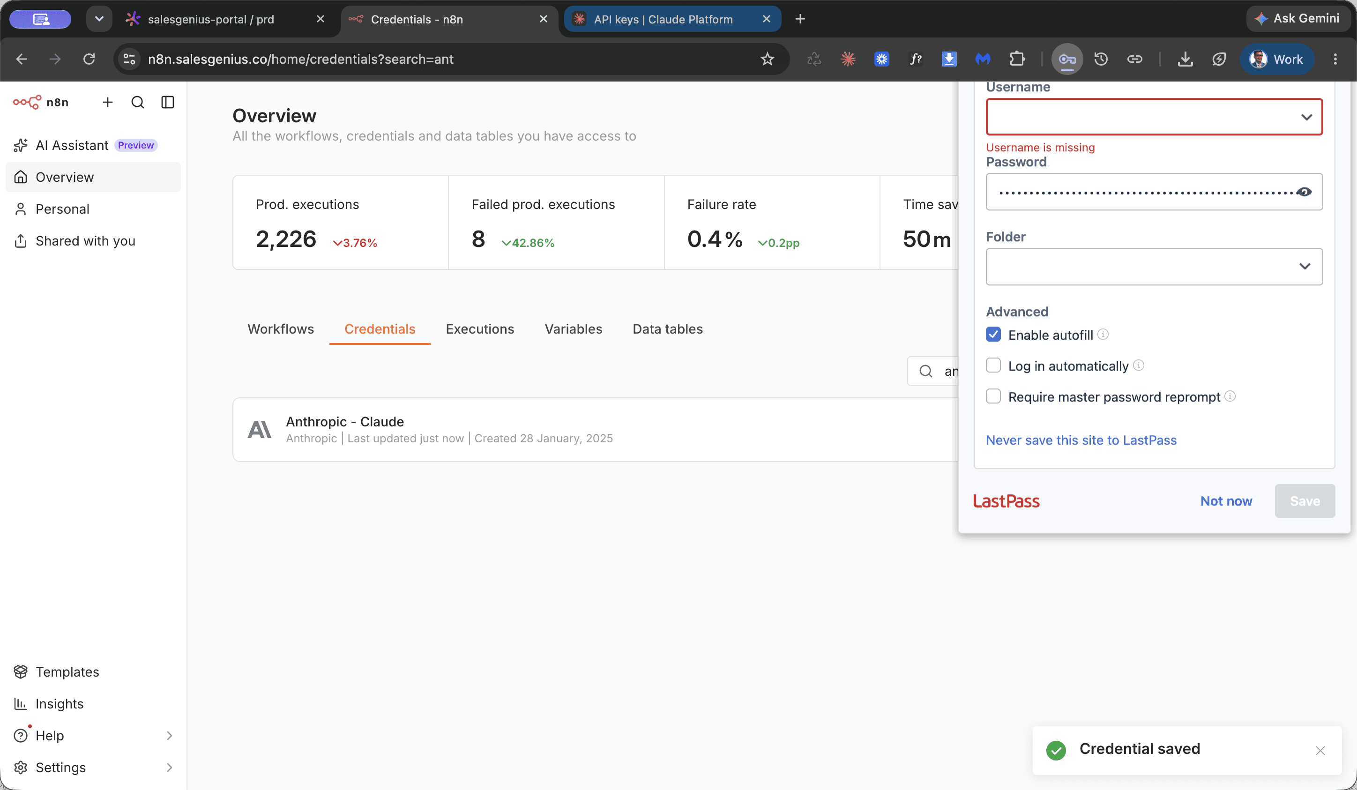
Task: Click the n8n logo in sidebar
Action: 41,102
